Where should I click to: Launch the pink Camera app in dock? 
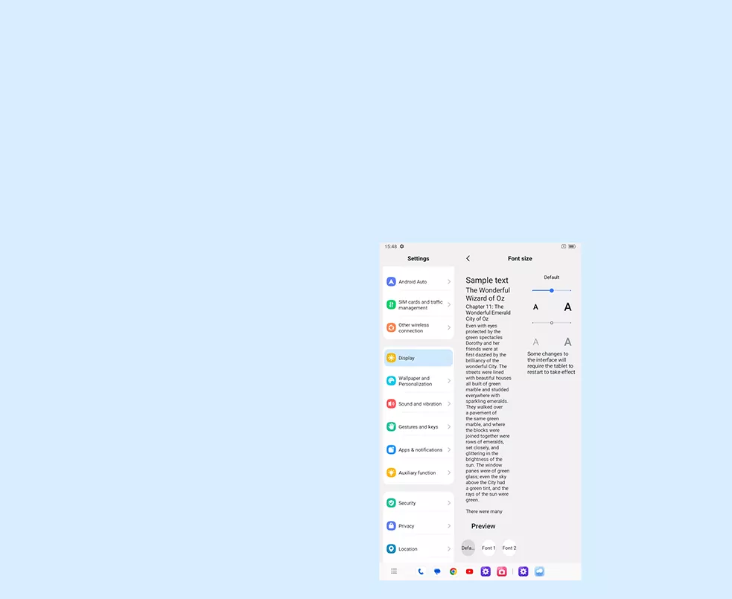click(x=502, y=571)
